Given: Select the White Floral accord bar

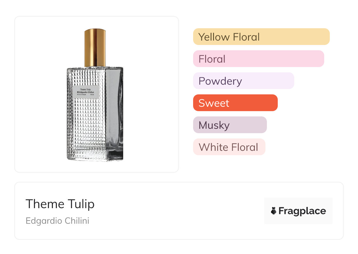Looking at the screenshot, I should 229,147.
